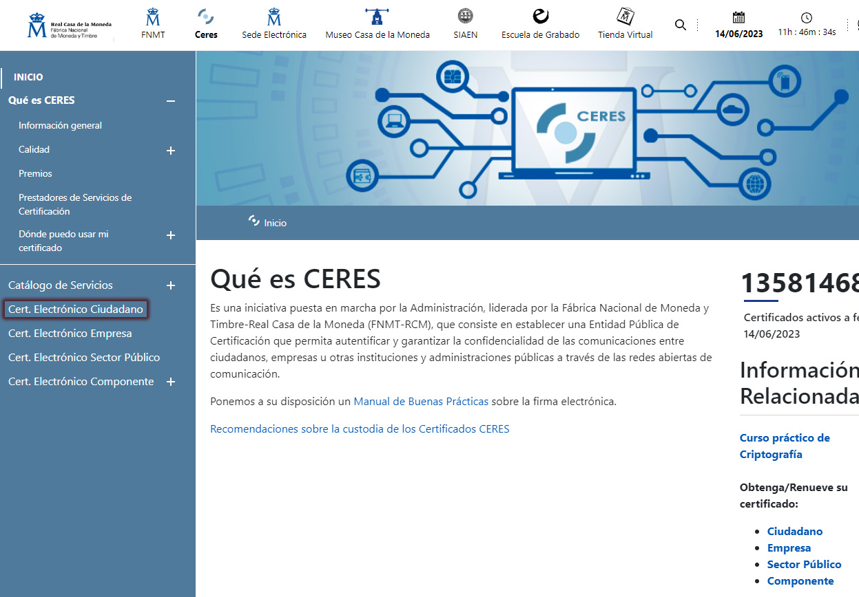This screenshot has width=859, height=597.
Task: Expand Catálogo de Servicios
Action: 171,285
